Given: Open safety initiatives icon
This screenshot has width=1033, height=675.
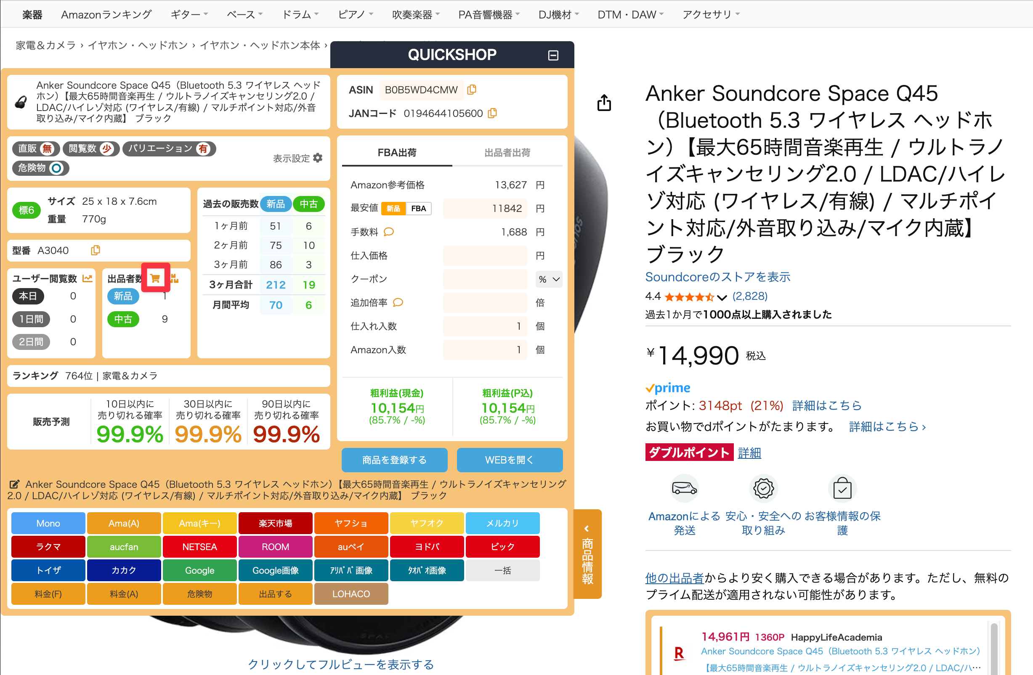Looking at the screenshot, I should [763, 488].
